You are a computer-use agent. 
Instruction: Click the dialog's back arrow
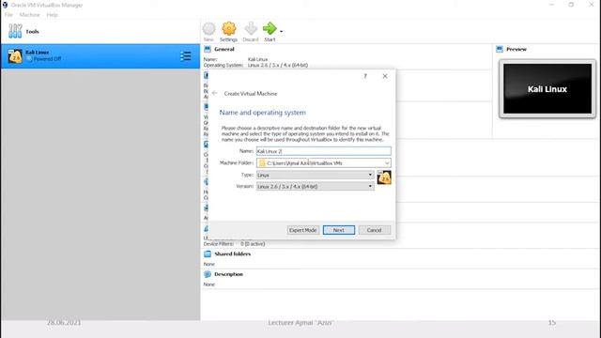click(x=215, y=93)
